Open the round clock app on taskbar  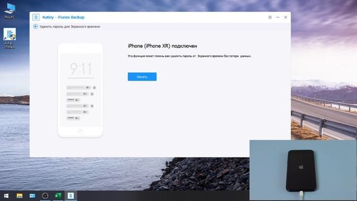pos(45,196)
